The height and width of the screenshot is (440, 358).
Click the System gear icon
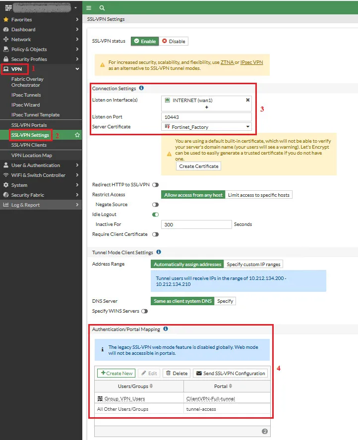pos(6,185)
